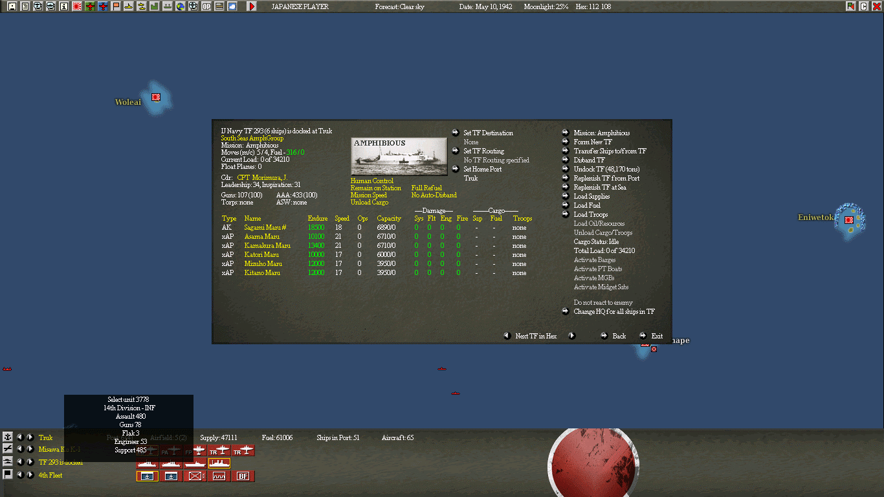Click the red plane on green icon
The image size is (884, 497).
coord(90,6)
